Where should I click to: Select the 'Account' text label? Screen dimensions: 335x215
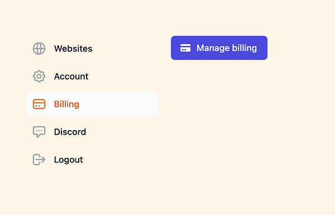(71, 77)
